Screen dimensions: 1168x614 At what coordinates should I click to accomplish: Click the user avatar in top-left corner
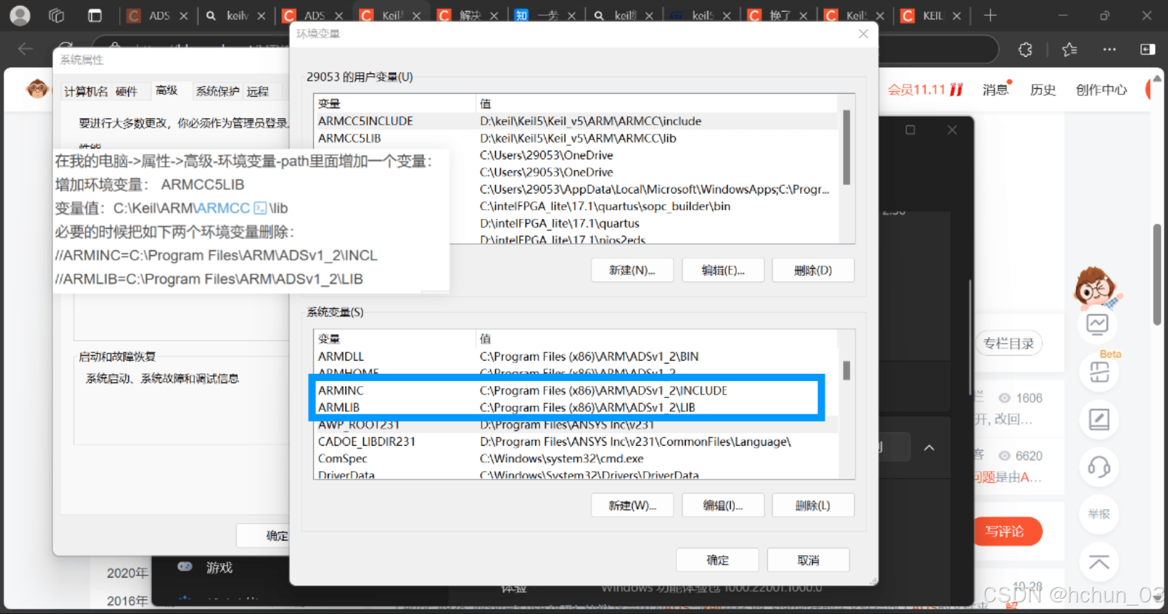[20, 15]
